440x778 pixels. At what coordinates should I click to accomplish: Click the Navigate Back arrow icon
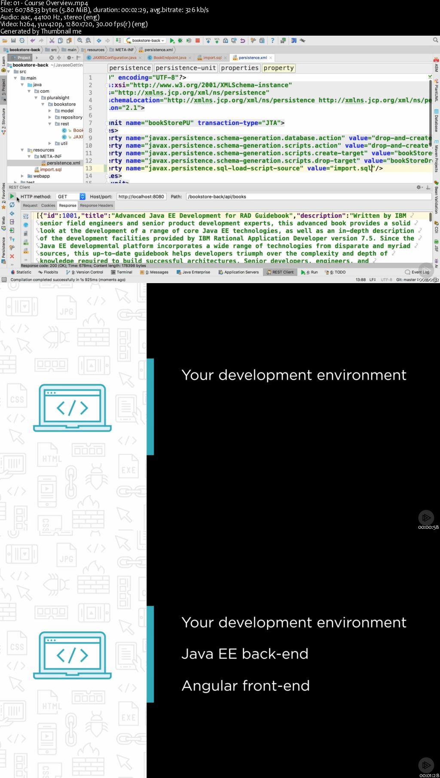tap(99, 40)
